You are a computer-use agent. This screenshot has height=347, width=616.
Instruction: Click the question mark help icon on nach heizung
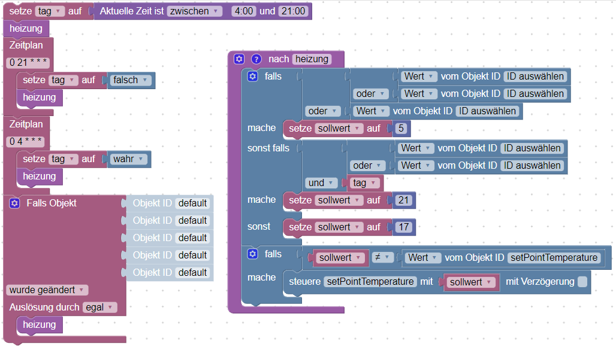pyautogui.click(x=256, y=59)
